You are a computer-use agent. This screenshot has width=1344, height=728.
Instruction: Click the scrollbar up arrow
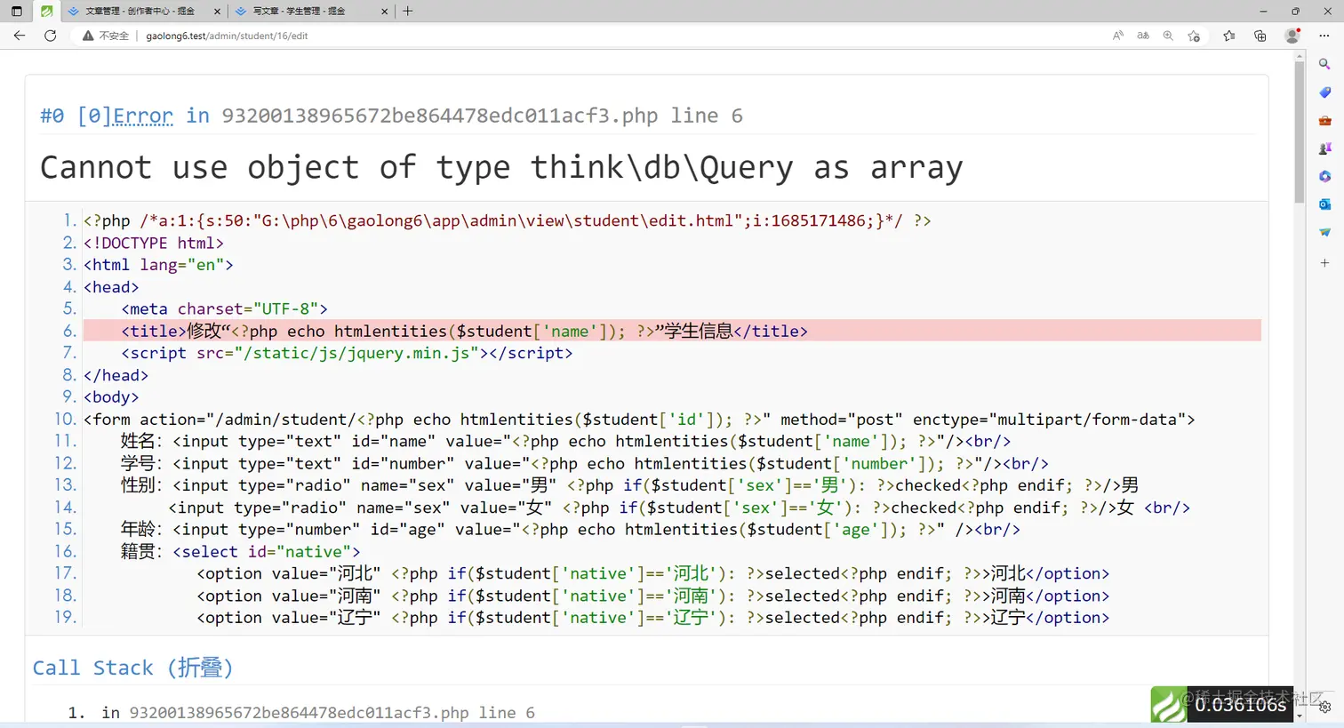(x=1300, y=56)
